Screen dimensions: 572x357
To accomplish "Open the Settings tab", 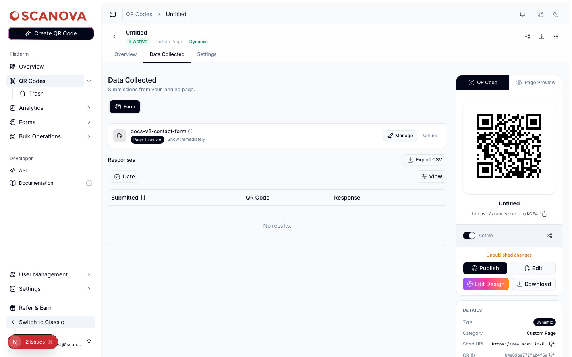I will click(207, 54).
